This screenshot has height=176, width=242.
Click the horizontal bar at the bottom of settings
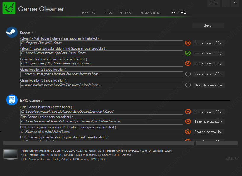point(98,143)
